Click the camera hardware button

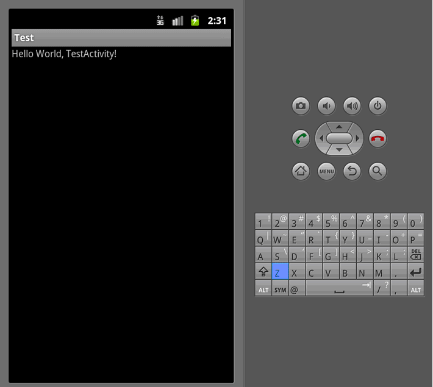click(301, 105)
